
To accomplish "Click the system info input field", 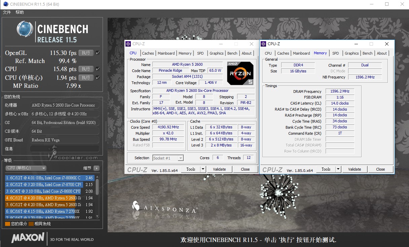I will 65,149.
